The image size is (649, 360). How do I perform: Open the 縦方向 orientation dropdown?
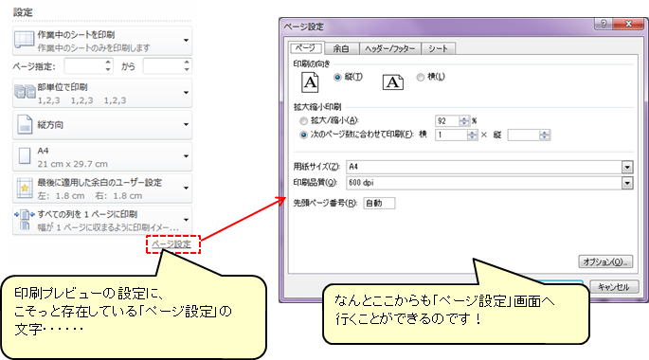coord(102,124)
